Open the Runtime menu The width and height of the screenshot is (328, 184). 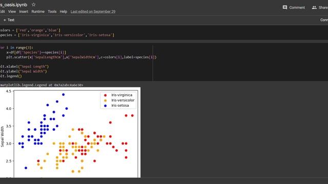pos(38,11)
